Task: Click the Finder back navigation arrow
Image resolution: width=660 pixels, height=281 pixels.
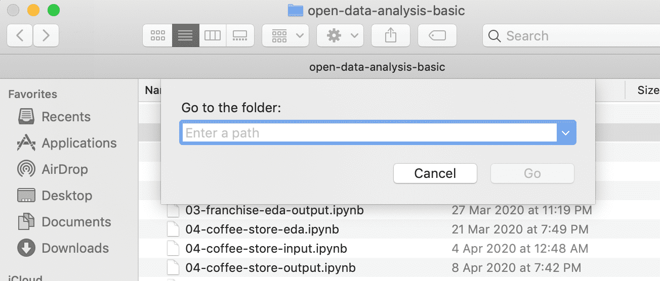Action: pos(20,35)
